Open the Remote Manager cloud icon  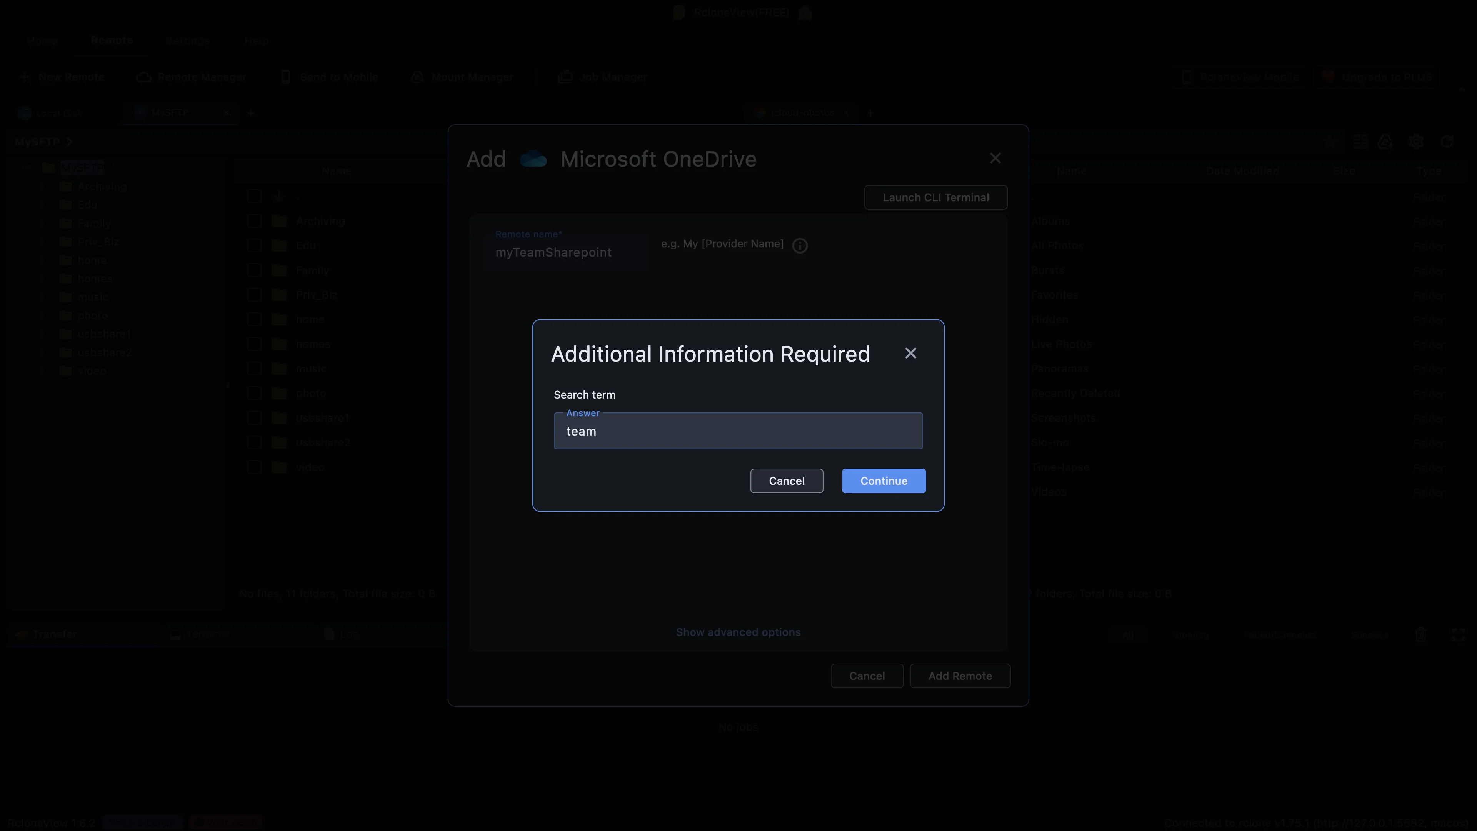tap(144, 77)
